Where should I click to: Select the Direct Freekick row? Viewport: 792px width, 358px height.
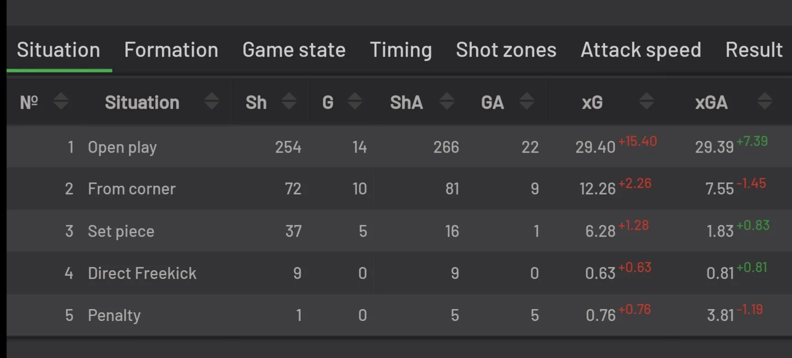(142, 273)
